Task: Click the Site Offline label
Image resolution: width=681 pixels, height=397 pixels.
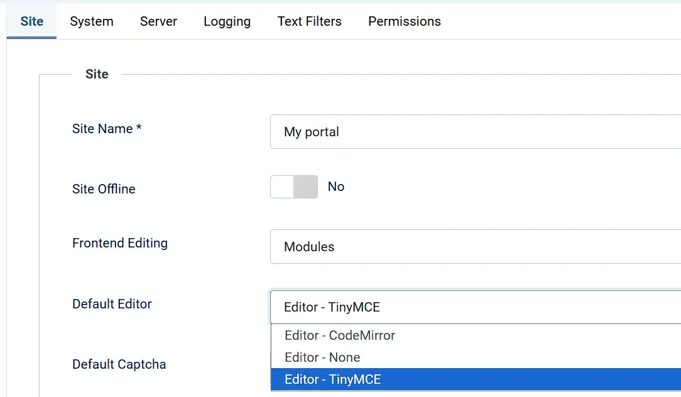Action: pos(104,189)
